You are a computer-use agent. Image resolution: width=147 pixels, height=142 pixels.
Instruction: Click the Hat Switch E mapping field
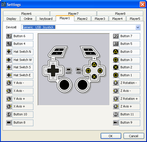pos(23,75)
